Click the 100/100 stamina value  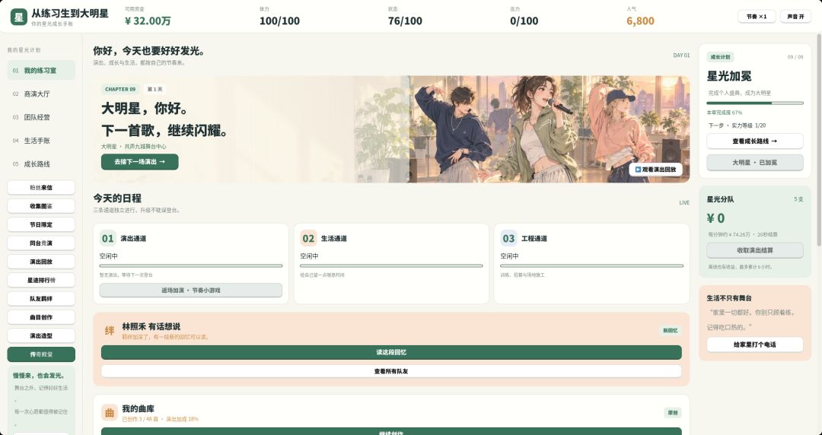[279, 21]
